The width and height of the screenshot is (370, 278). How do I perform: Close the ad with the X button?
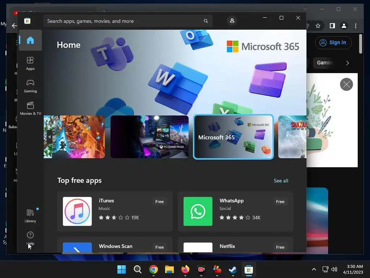coord(346,84)
